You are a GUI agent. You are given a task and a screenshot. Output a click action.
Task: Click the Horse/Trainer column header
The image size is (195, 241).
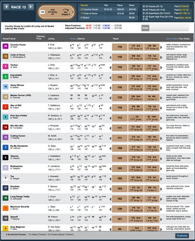9,39
